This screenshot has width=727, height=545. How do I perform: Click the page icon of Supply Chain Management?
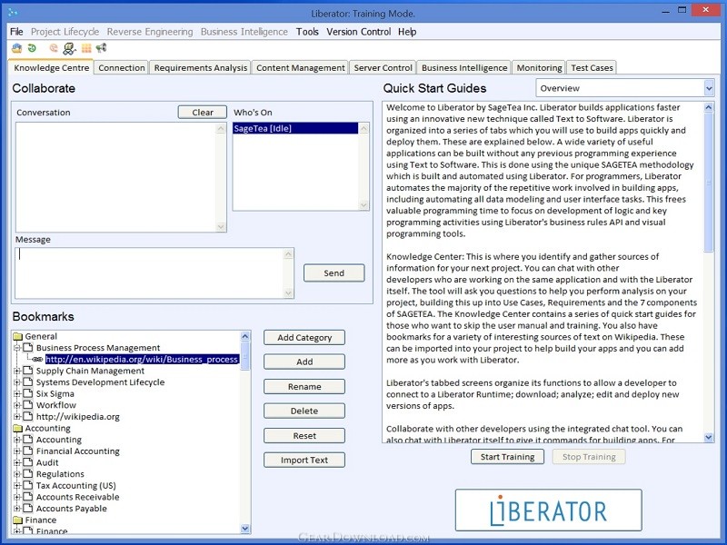point(28,371)
